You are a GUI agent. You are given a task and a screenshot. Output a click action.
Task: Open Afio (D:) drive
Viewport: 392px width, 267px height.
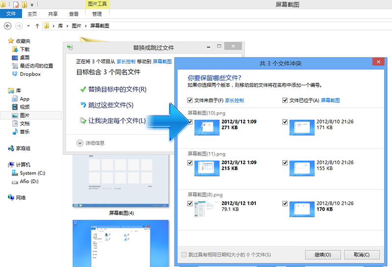point(25,181)
